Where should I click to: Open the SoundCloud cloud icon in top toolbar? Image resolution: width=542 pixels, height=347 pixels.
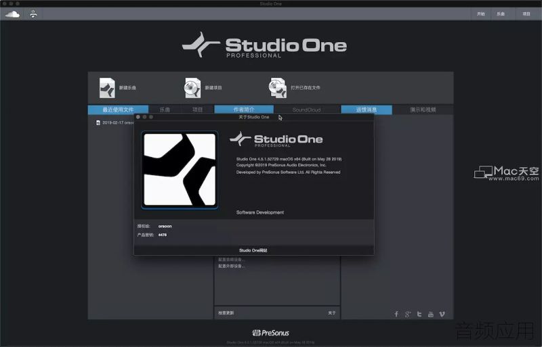click(x=12, y=14)
